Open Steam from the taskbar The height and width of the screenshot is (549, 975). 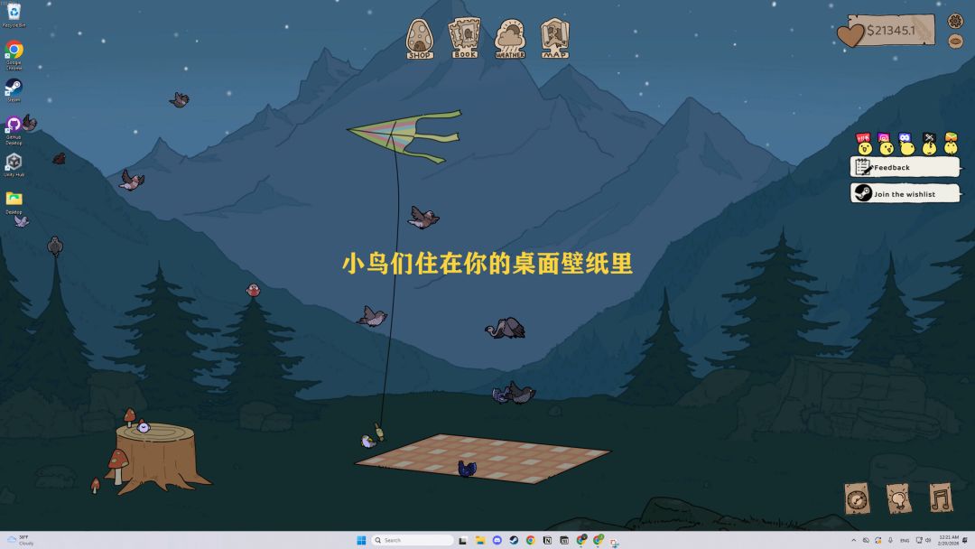[514, 540]
